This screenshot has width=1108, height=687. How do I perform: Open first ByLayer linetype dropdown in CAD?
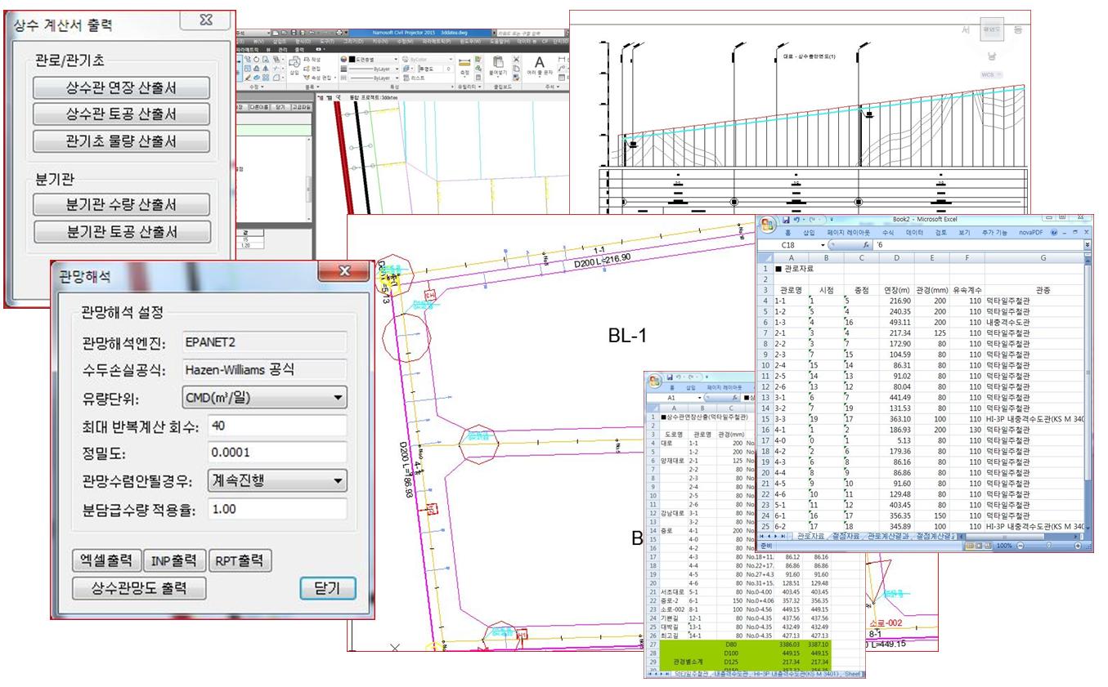(x=397, y=69)
